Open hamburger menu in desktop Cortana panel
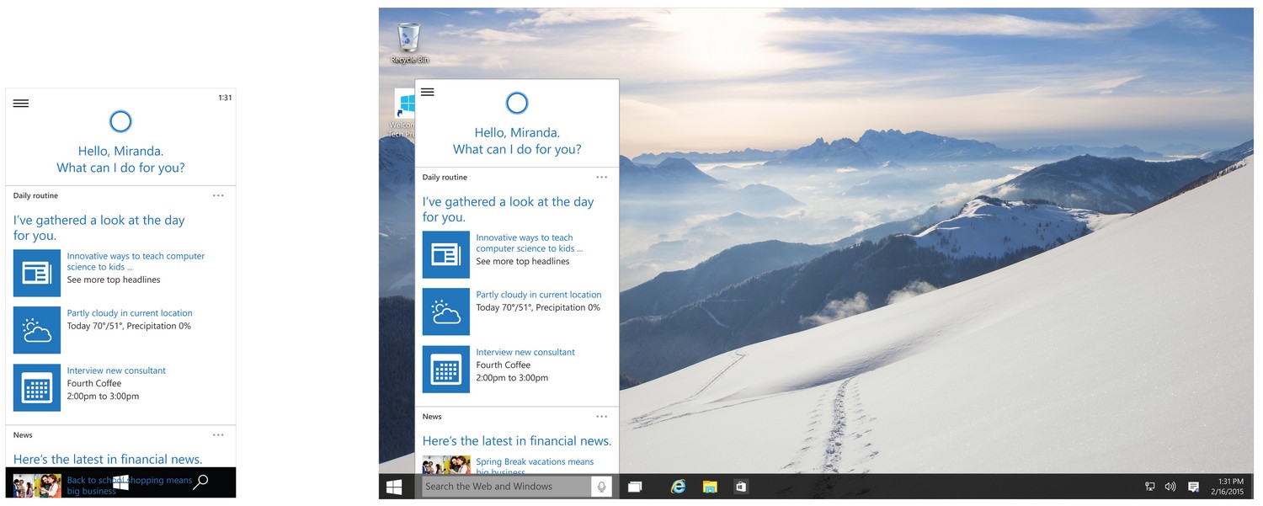Screen dimensions: 1263x506 [427, 92]
